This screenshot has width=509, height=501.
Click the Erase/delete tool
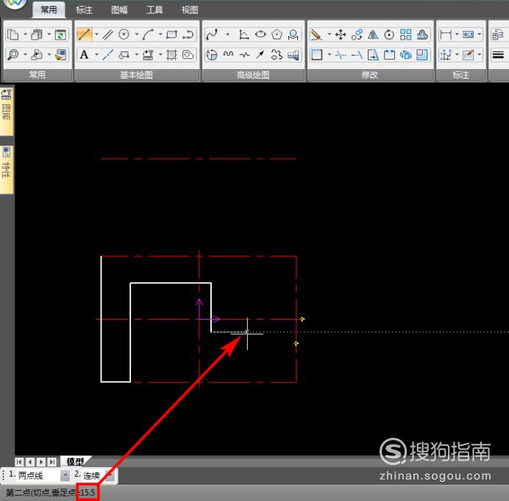[x=316, y=35]
